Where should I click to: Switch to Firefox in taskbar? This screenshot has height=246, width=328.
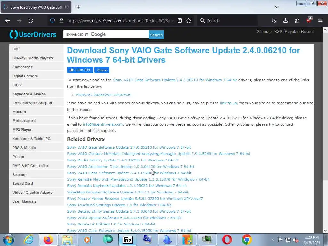[48, 240]
